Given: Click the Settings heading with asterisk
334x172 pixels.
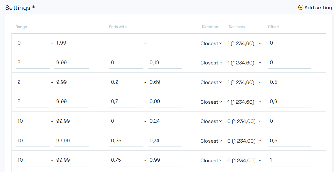Looking at the screenshot, I should pos(20,8).
